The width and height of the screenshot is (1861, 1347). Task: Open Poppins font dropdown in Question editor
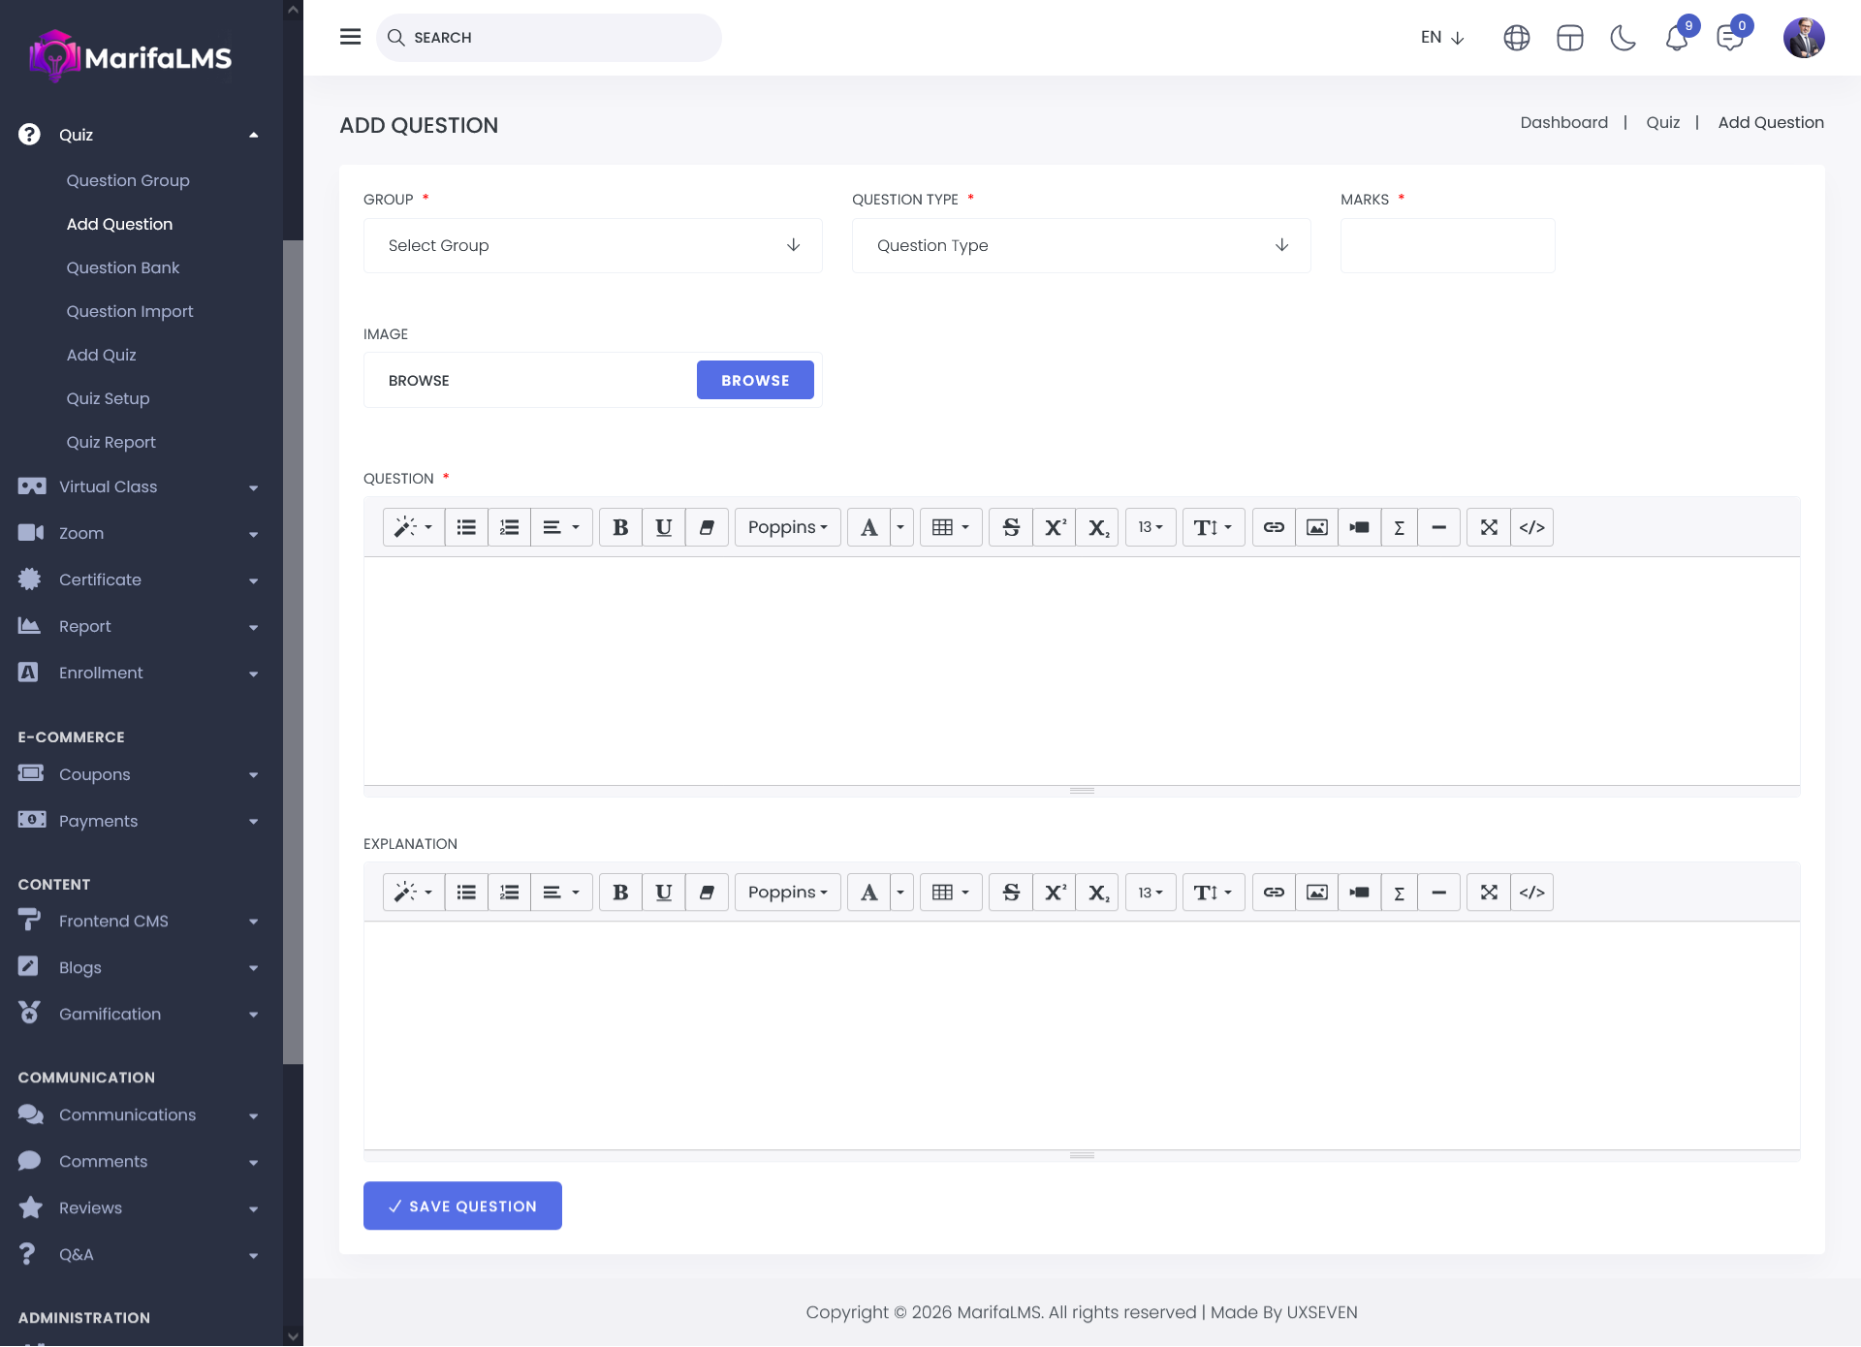click(787, 527)
